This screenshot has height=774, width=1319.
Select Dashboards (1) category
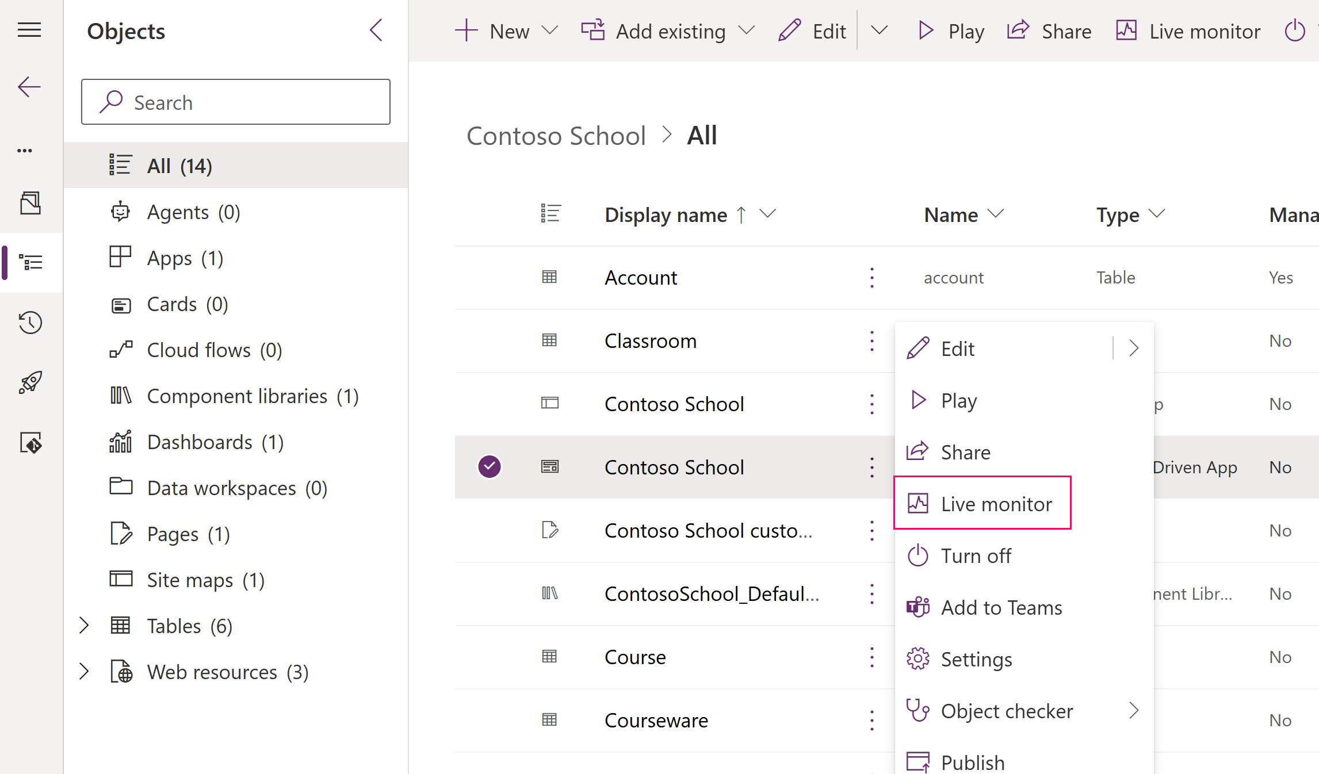tap(236, 442)
